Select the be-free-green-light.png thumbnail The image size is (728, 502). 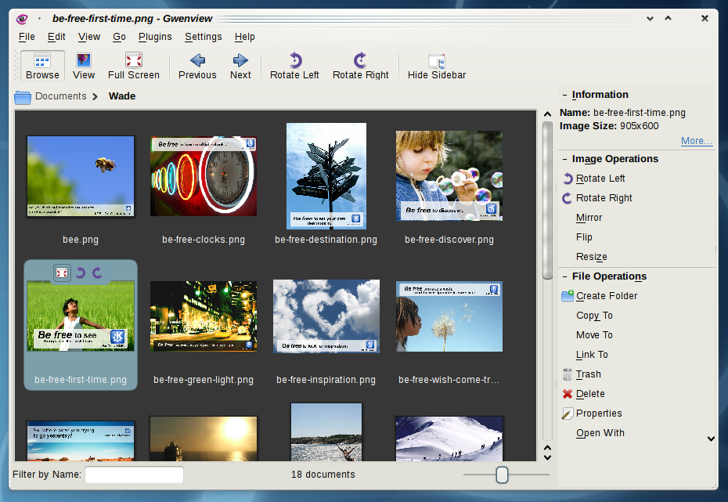click(204, 316)
